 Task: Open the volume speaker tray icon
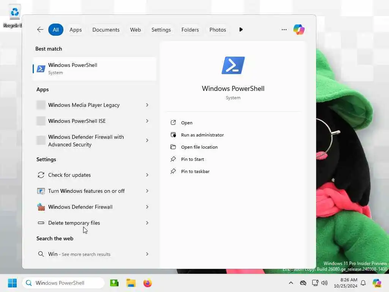pyautogui.click(x=324, y=283)
